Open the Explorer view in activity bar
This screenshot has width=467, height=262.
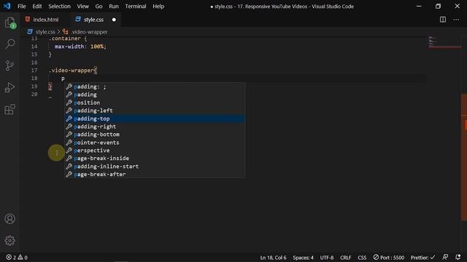pyautogui.click(x=9, y=23)
